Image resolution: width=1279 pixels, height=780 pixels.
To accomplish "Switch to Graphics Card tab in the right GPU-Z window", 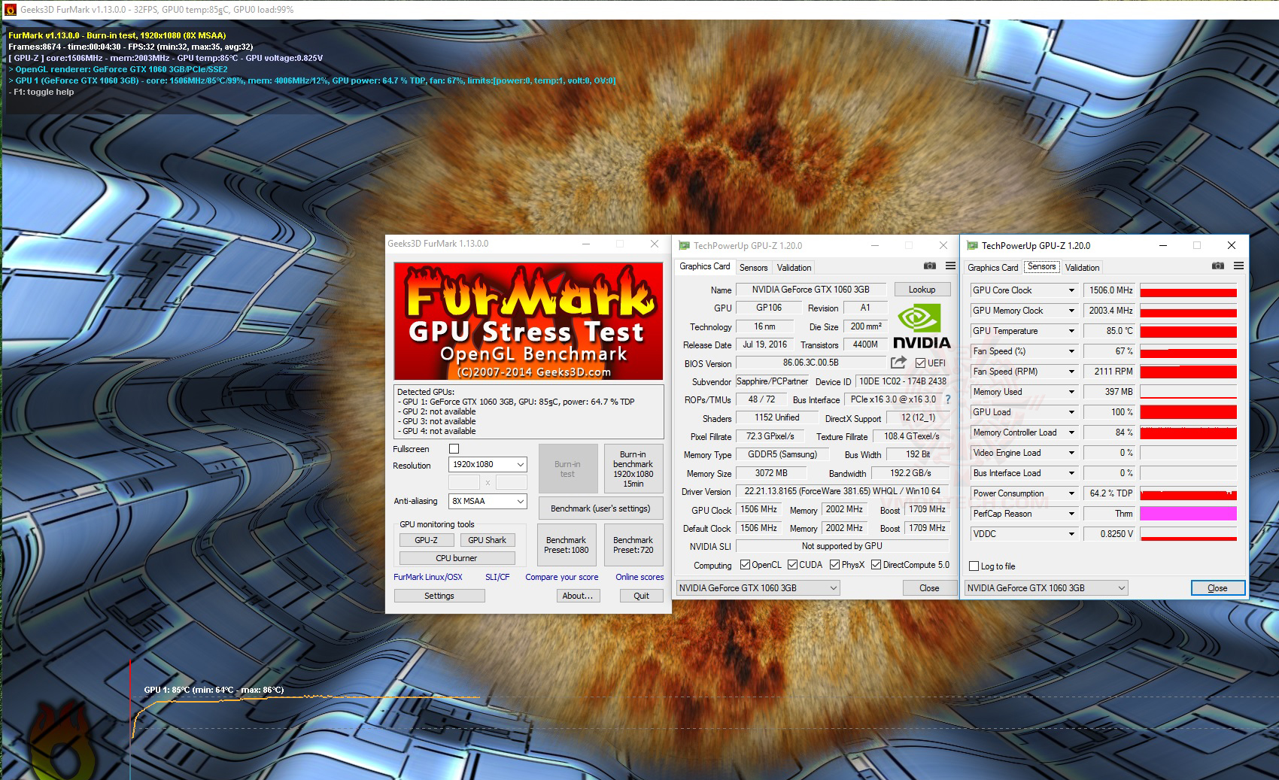I will pyautogui.click(x=992, y=268).
